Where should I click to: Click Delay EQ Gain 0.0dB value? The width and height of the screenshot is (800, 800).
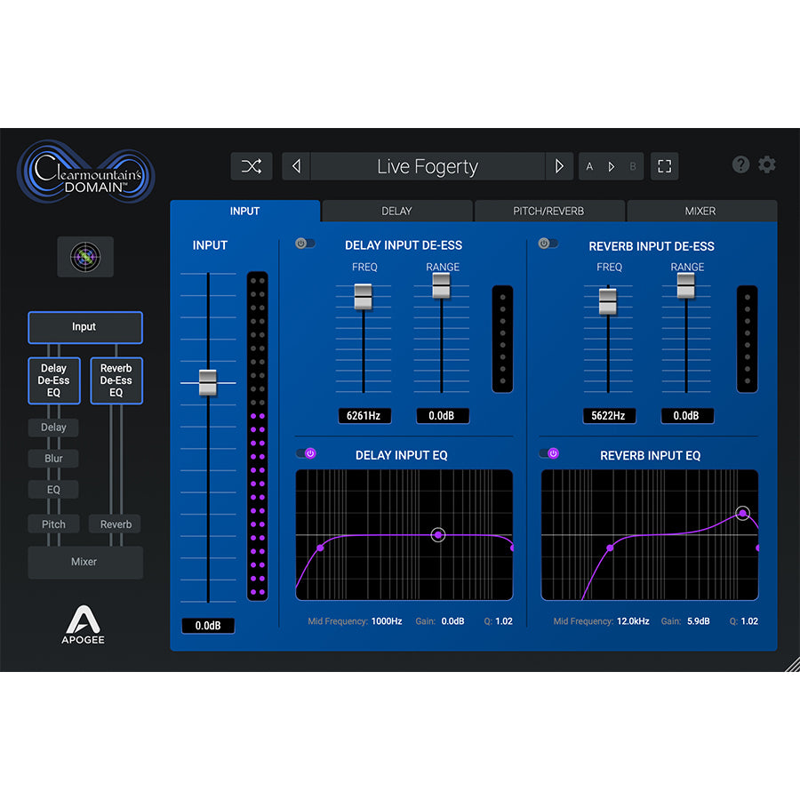(452, 621)
